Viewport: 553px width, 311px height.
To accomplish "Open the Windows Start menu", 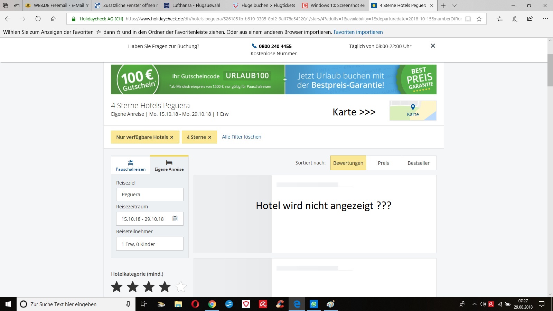I will pos(8,304).
